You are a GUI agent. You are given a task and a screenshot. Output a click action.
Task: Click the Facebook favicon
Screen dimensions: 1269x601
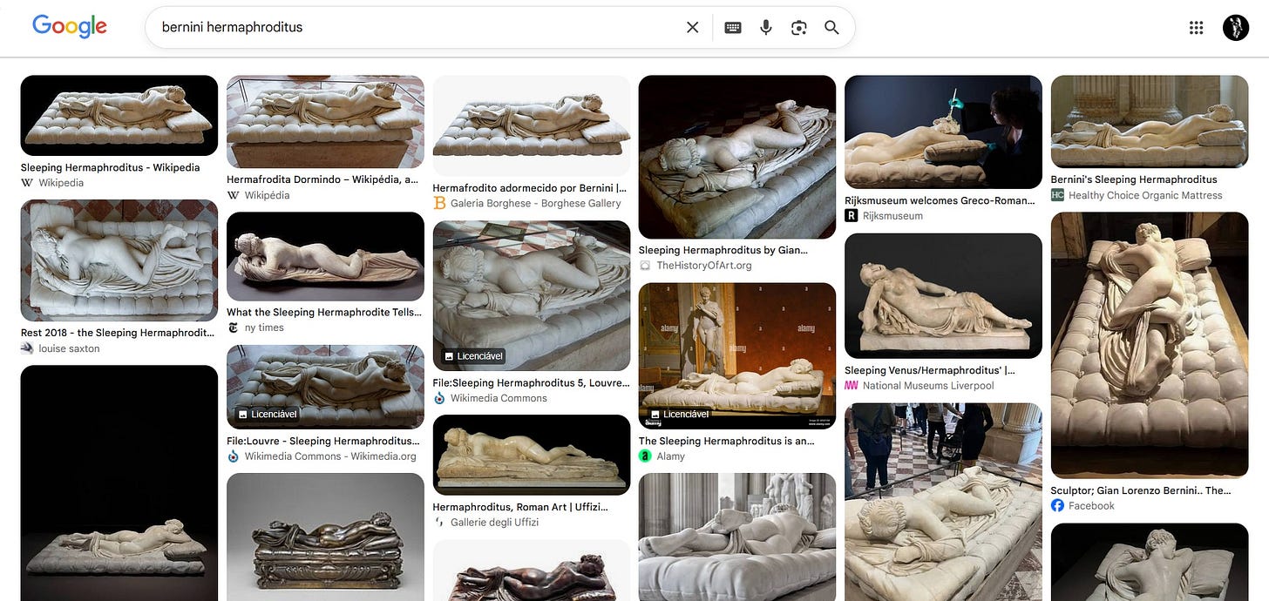click(x=1057, y=505)
